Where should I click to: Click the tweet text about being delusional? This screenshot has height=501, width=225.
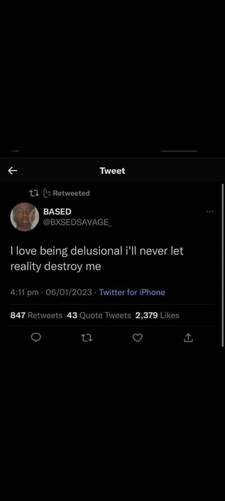pyautogui.click(x=96, y=259)
